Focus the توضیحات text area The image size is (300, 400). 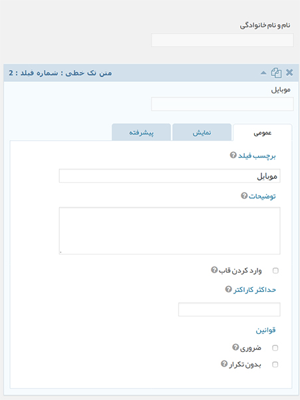pyautogui.click(x=170, y=231)
